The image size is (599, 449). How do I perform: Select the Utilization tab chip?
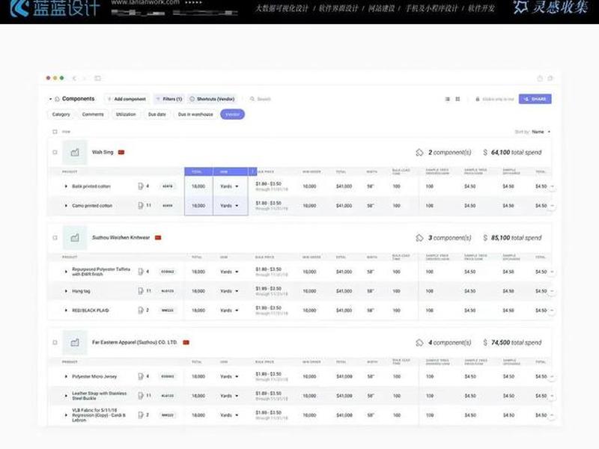[126, 114]
